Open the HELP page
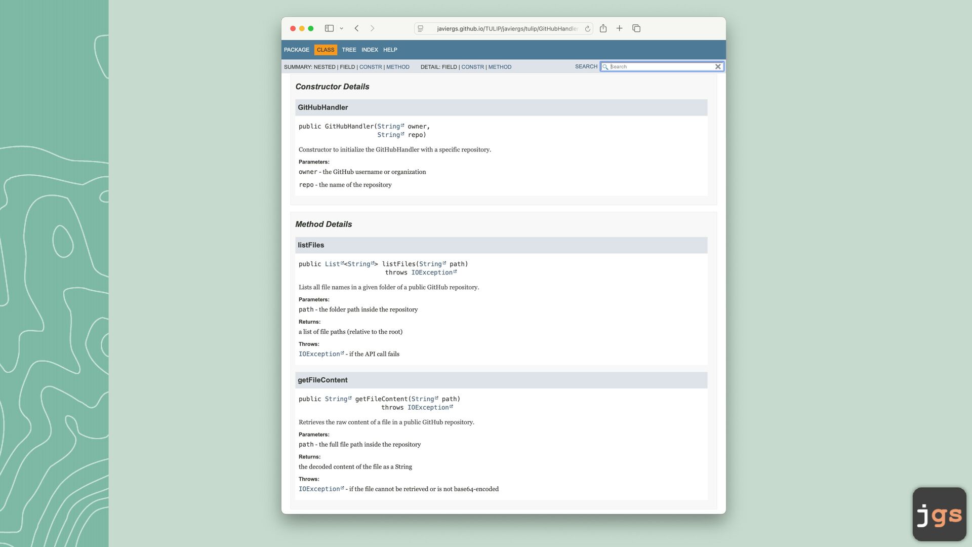Screen dimensions: 972x547 coord(390,50)
